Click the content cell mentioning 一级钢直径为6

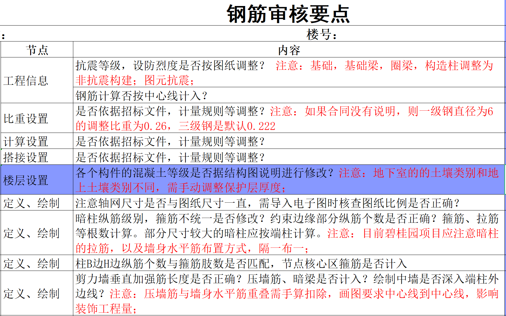289,118
